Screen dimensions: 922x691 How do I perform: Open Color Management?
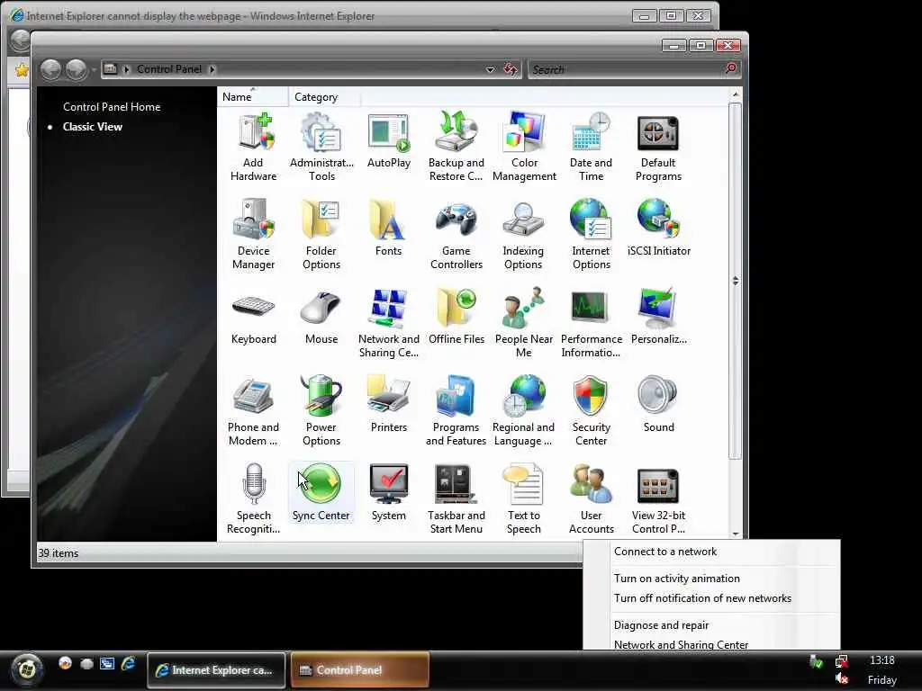coord(524,147)
